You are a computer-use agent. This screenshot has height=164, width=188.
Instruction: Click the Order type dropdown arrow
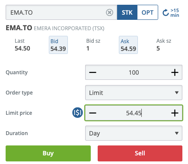pos(177,93)
